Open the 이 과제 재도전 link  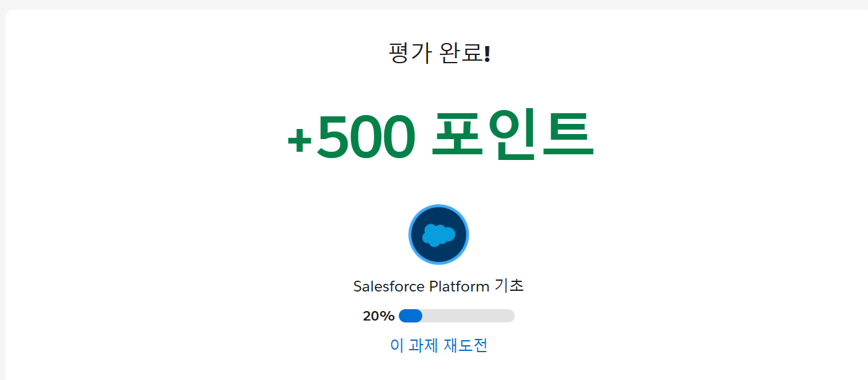point(439,345)
